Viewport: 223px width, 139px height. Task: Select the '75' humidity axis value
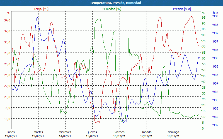(204, 41)
